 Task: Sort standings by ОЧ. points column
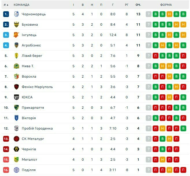138,5
